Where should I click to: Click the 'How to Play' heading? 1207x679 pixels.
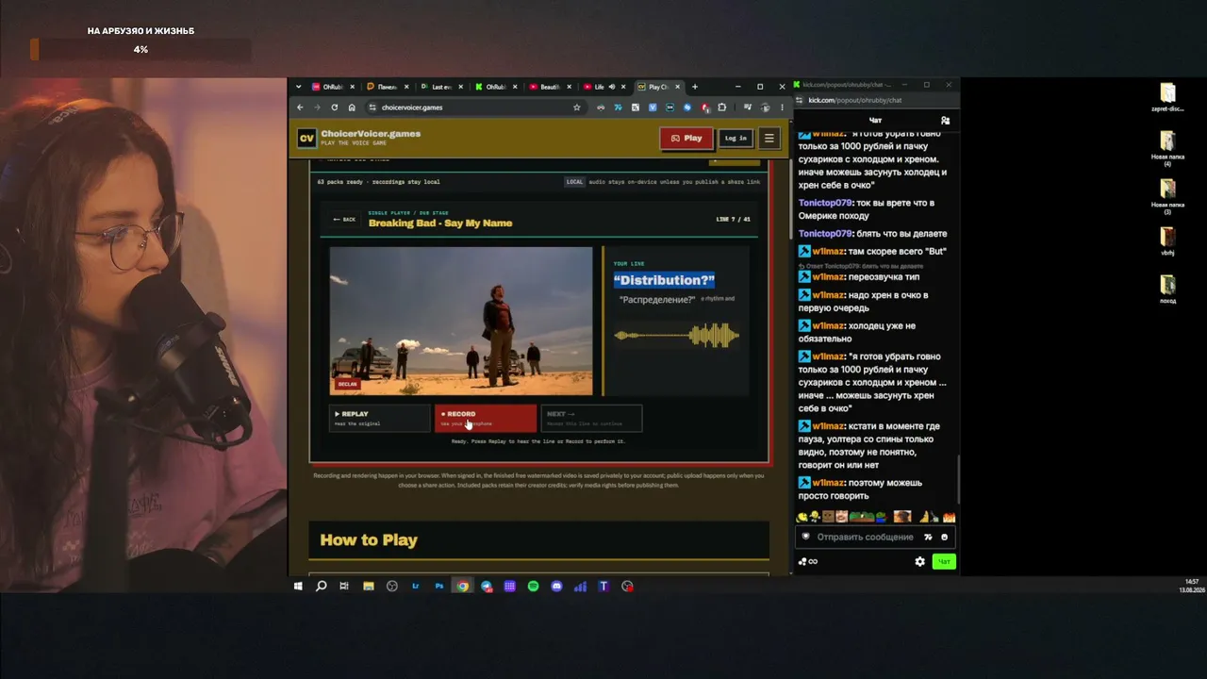(369, 540)
